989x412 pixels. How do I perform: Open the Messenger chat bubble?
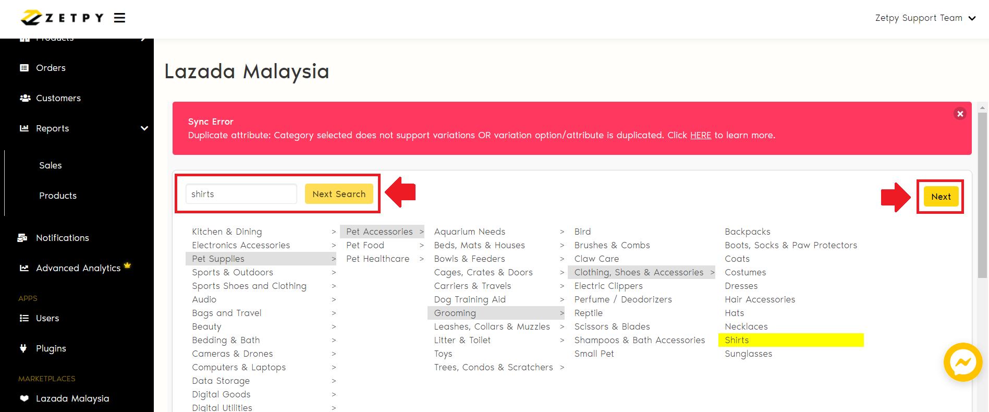tap(963, 362)
